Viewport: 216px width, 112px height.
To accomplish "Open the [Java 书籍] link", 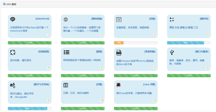I will click(x=149, y=84).
